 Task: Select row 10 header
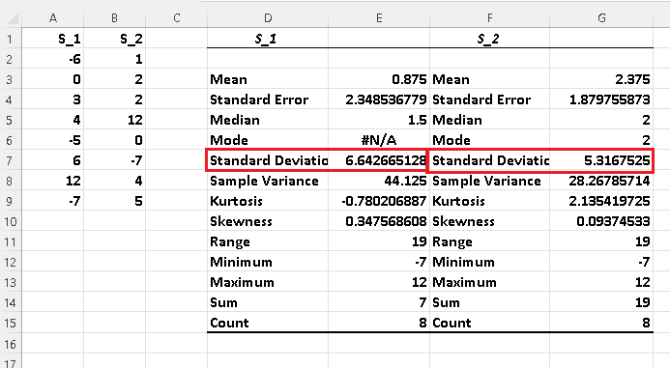coord(11,221)
